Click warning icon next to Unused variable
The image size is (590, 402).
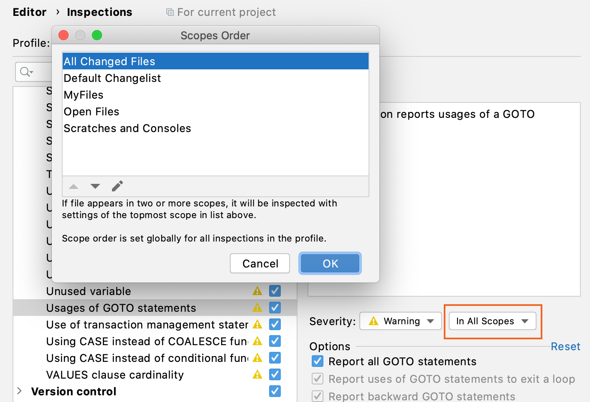coord(257,291)
